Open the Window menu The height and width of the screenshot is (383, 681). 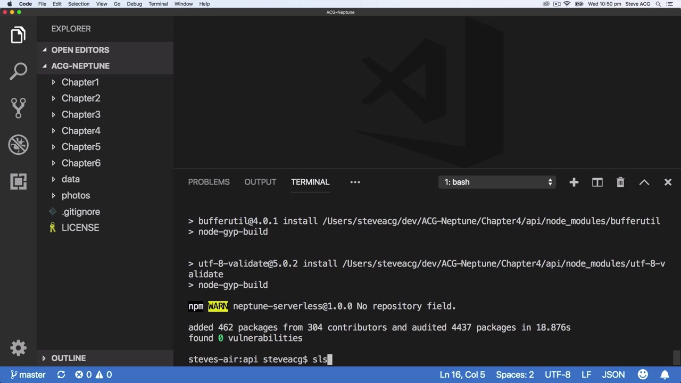click(184, 4)
